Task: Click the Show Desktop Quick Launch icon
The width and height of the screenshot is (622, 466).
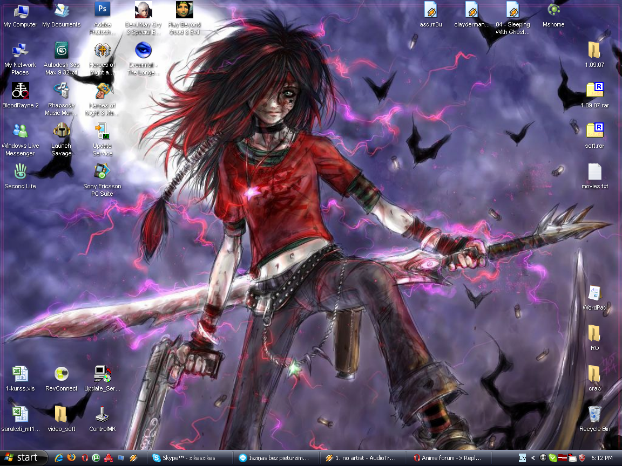Action: coord(120,458)
